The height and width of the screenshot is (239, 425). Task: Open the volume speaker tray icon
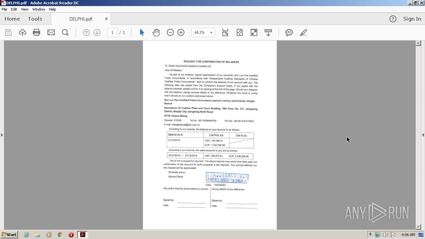pyautogui.click(x=385, y=235)
